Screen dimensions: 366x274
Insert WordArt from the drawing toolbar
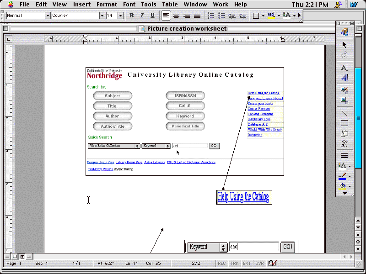click(344, 78)
